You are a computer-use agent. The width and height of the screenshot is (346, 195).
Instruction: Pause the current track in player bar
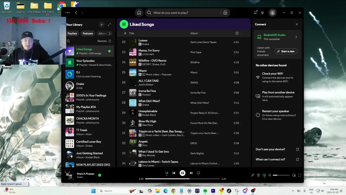coord(182,173)
